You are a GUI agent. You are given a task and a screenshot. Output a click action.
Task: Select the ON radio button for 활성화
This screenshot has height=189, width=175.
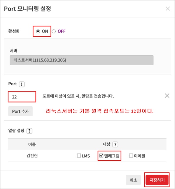[x=38, y=31]
